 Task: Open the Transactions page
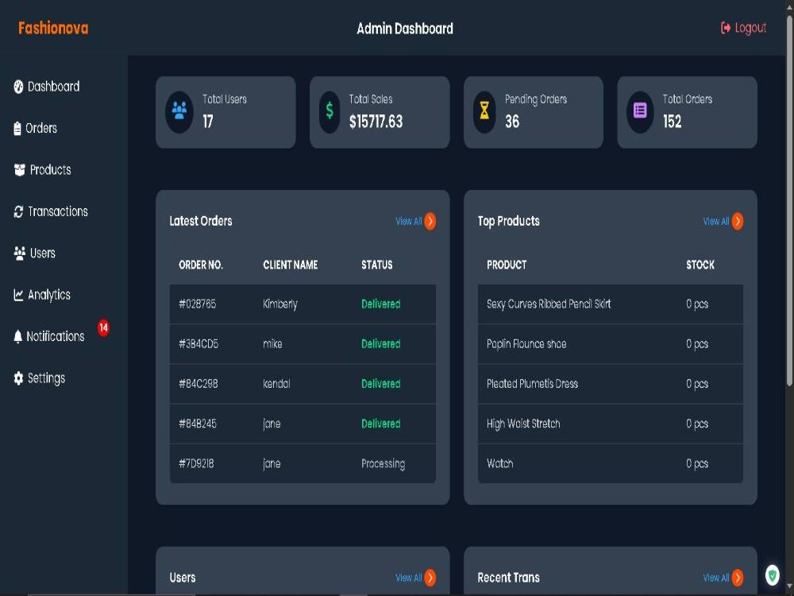tap(51, 211)
